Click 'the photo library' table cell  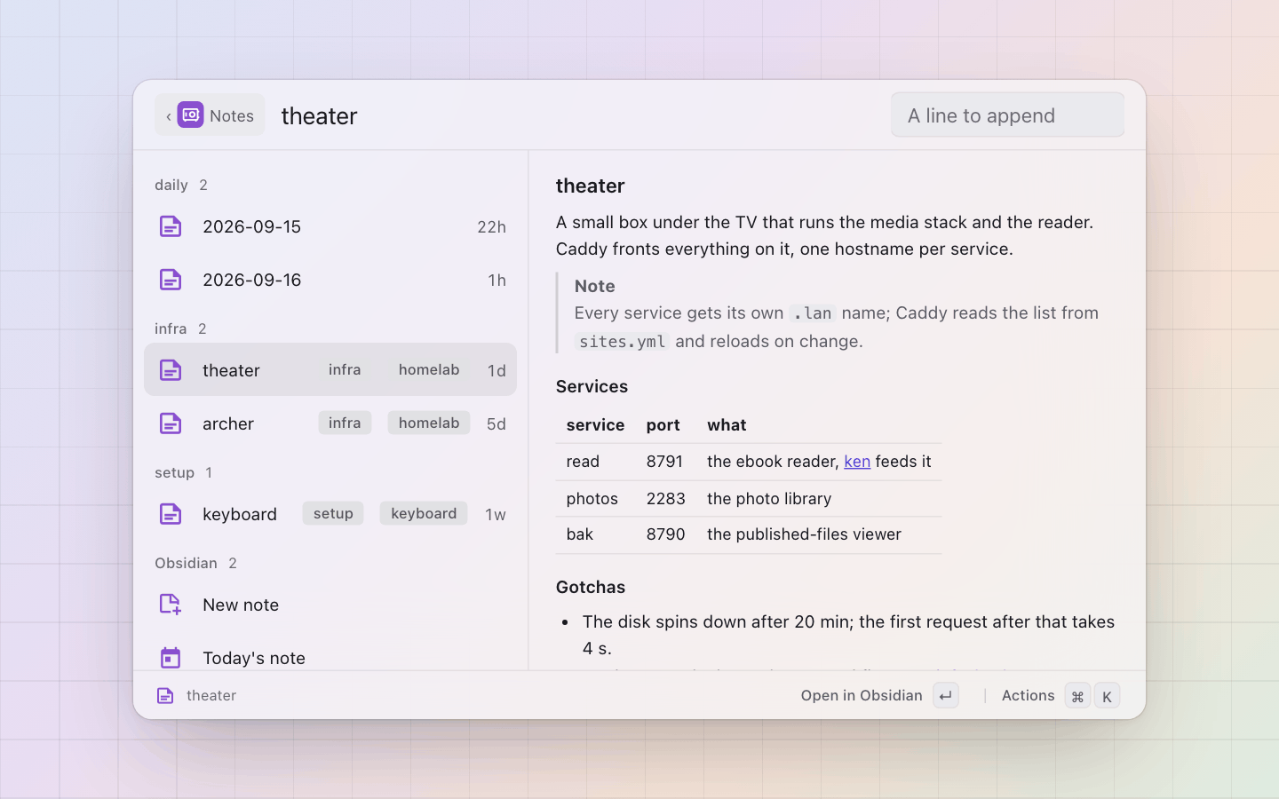click(x=769, y=499)
